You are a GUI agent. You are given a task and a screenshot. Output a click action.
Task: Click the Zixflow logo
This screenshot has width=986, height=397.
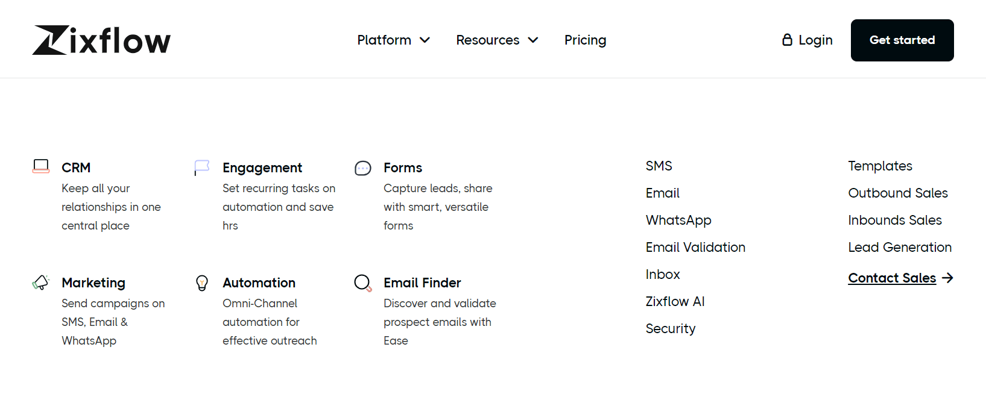point(101,40)
